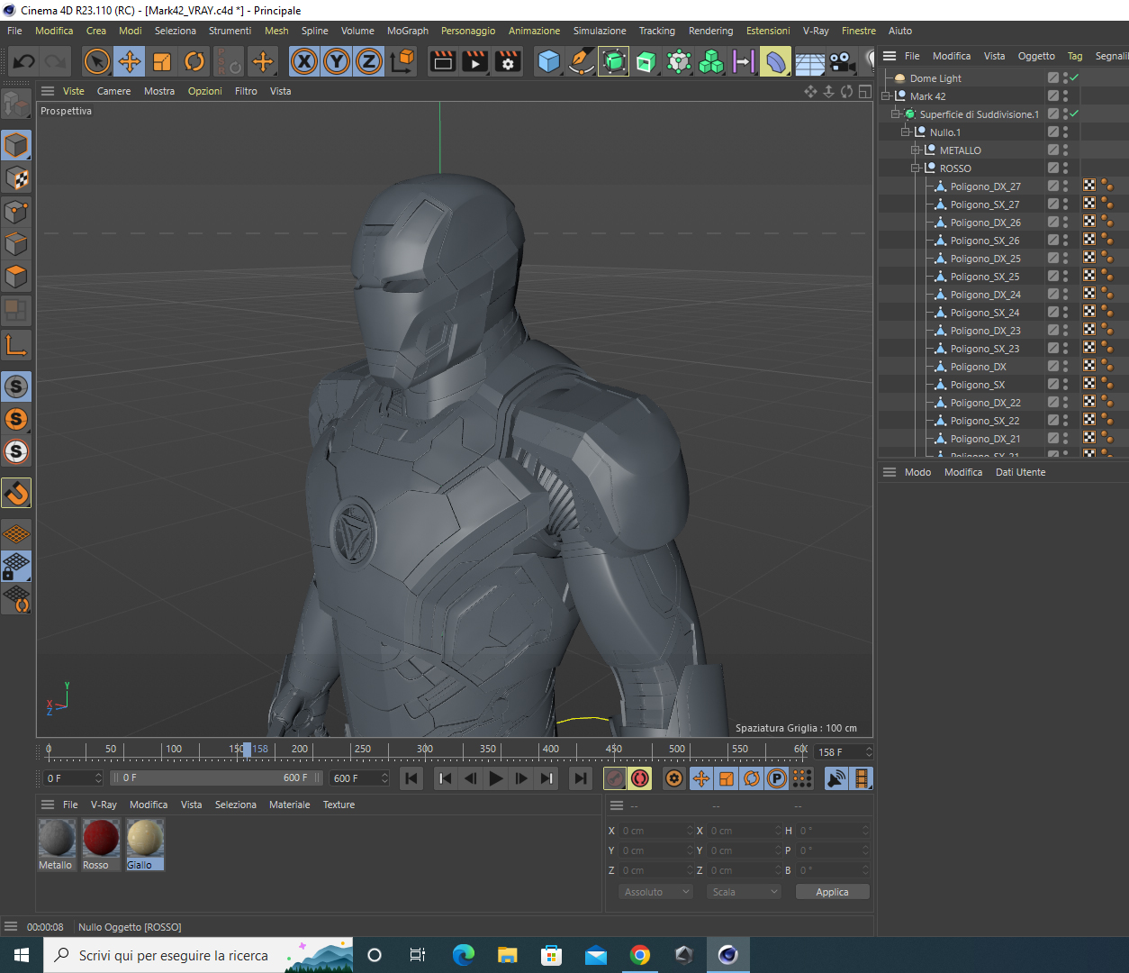The width and height of the screenshot is (1129, 973).
Task: Select the Live Selection tool
Action: click(x=96, y=61)
